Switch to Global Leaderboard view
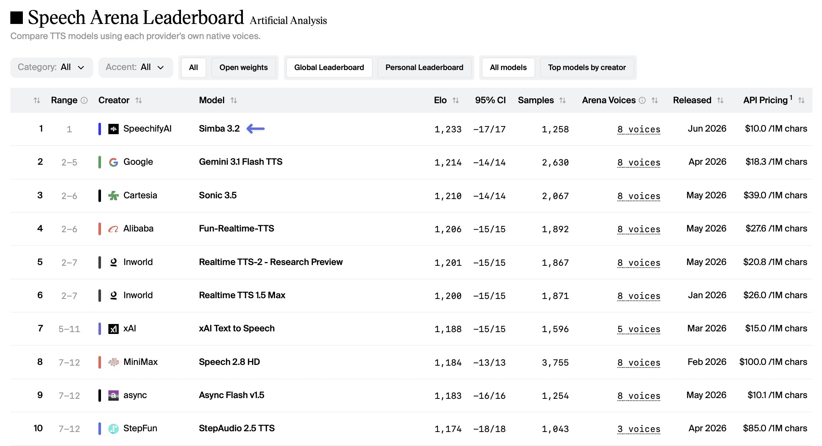Viewport: 822px width, 446px height. point(329,67)
